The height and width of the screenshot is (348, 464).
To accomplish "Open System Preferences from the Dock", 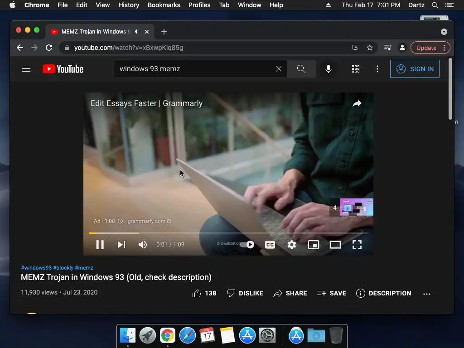I will tap(267, 336).
